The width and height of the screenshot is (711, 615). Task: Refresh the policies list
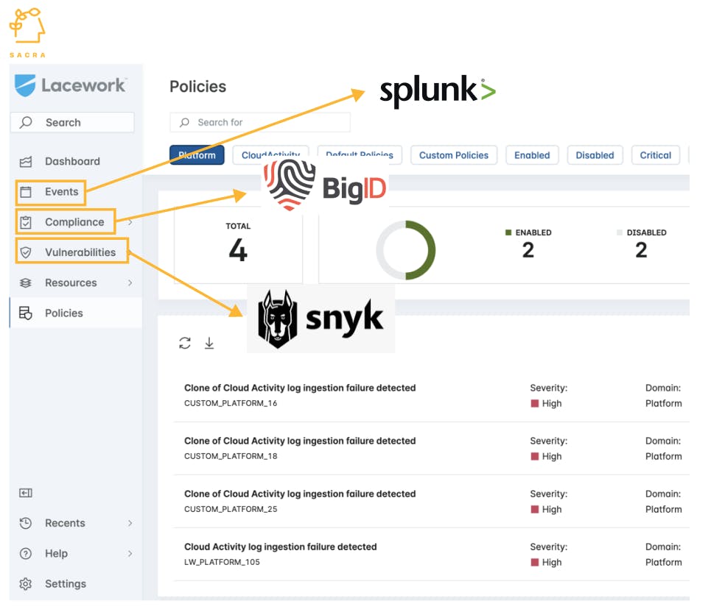pyautogui.click(x=184, y=344)
